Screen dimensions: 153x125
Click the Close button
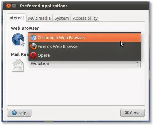(132, 113)
